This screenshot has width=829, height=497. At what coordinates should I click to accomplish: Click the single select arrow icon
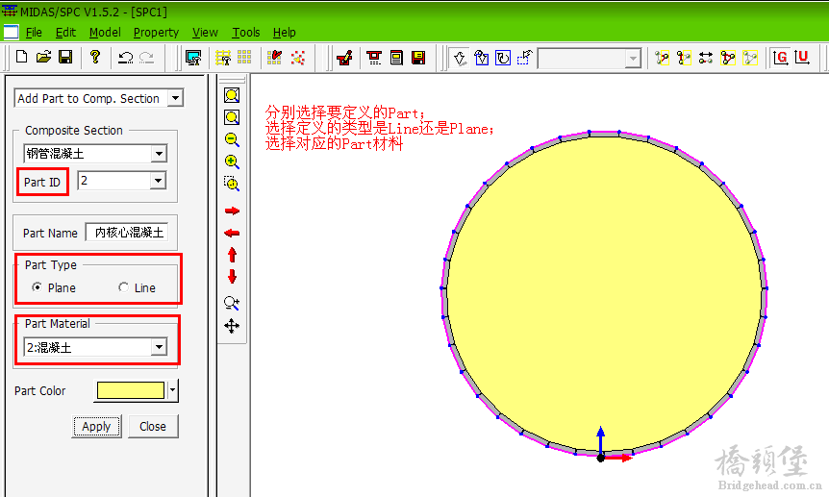(x=460, y=58)
